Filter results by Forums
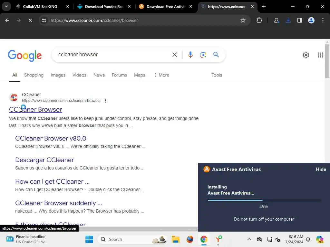Viewport: 330px width, 247px height. (119, 75)
